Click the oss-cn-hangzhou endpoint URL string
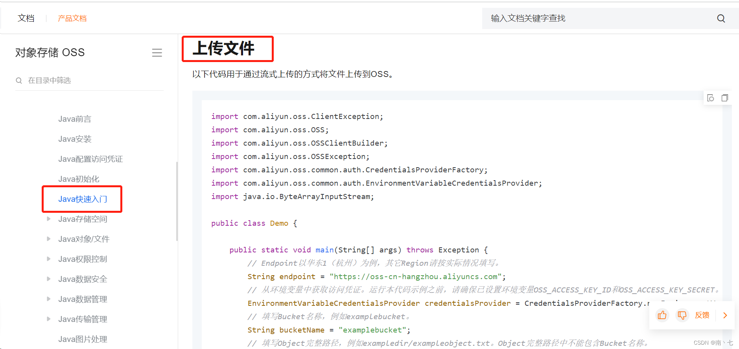 click(415, 277)
